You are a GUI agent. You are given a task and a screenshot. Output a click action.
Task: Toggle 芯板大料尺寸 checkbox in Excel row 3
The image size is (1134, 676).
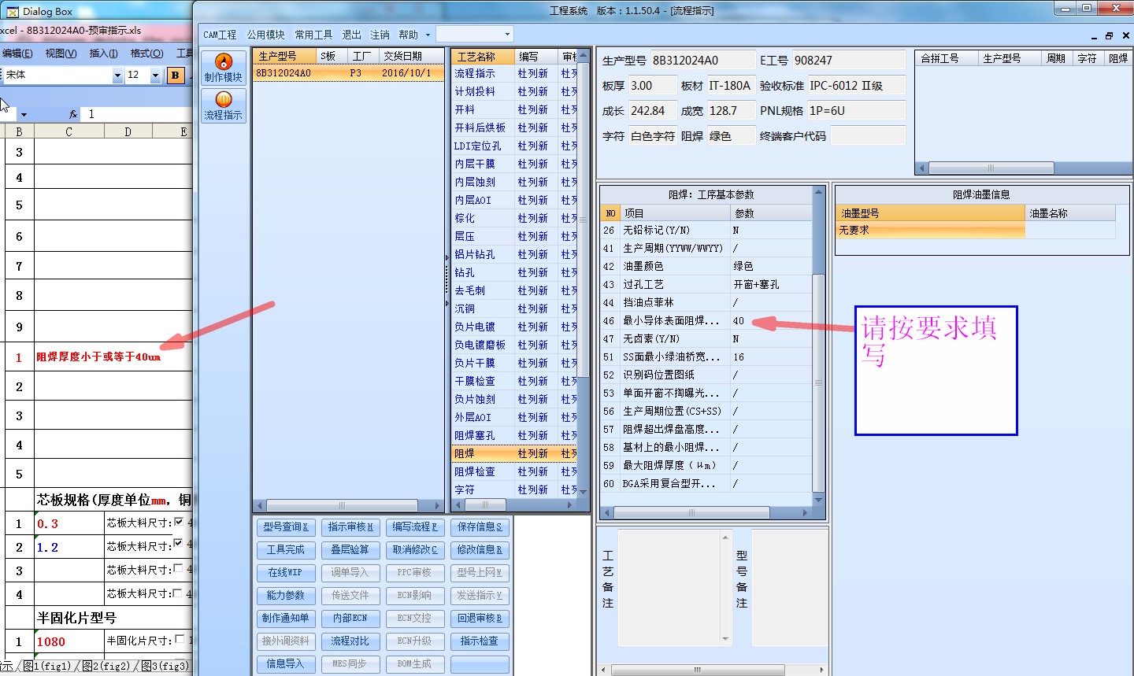(x=179, y=568)
